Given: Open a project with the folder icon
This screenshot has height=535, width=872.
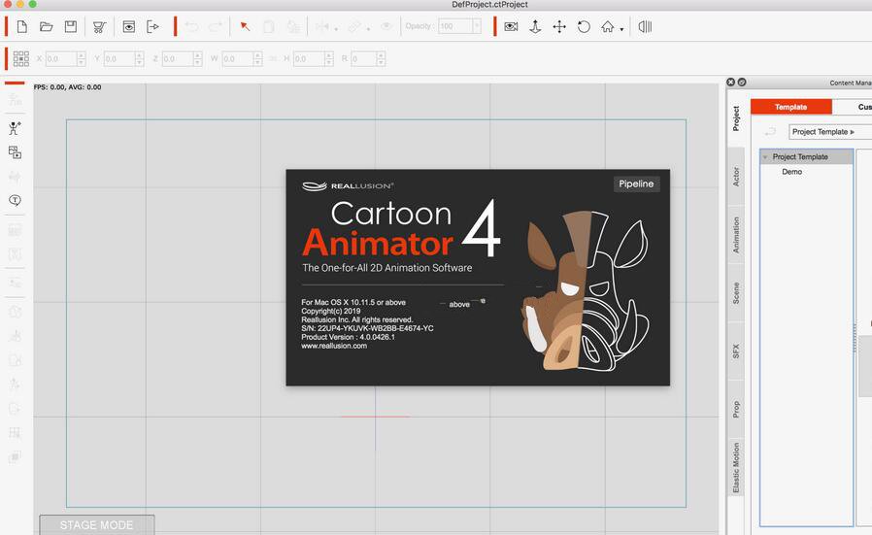Looking at the screenshot, I should pos(47,26).
